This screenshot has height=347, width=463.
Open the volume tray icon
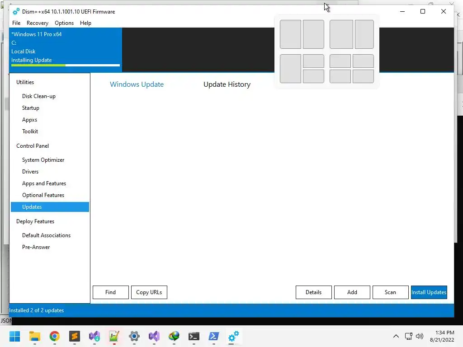tap(420, 336)
